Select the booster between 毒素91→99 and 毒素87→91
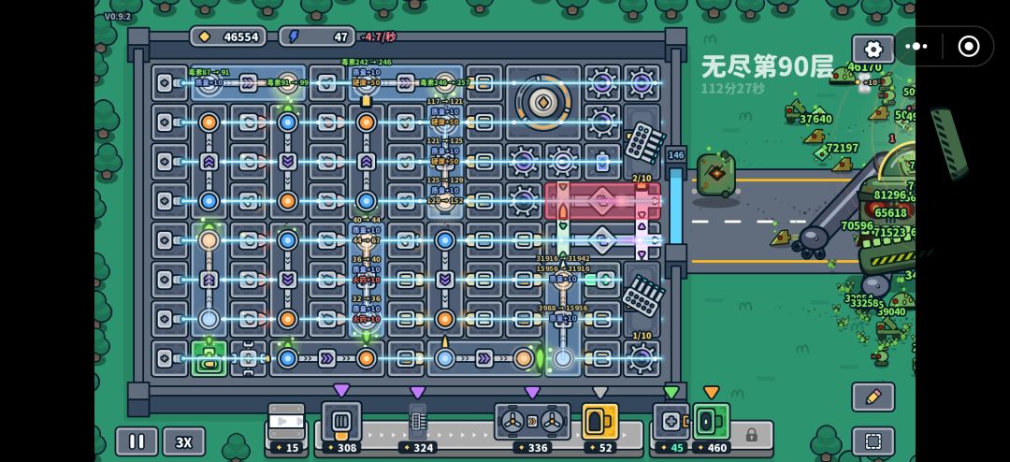This screenshot has height=462, width=1010. (x=248, y=82)
